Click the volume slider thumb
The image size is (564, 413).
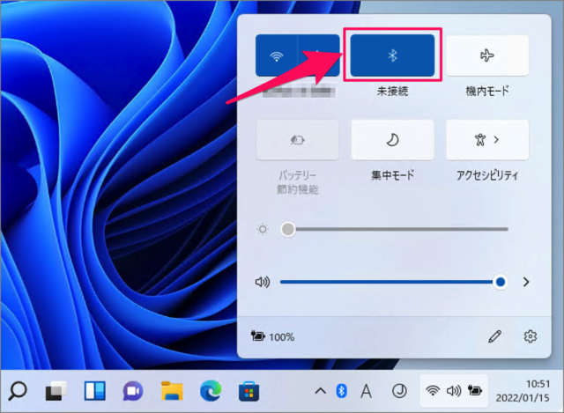500,282
